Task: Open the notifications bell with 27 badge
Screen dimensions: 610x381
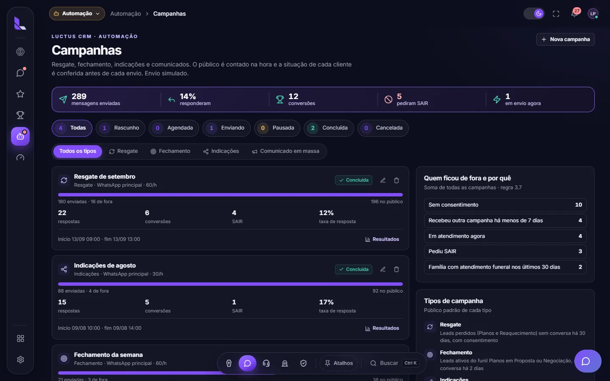Action: tap(574, 14)
